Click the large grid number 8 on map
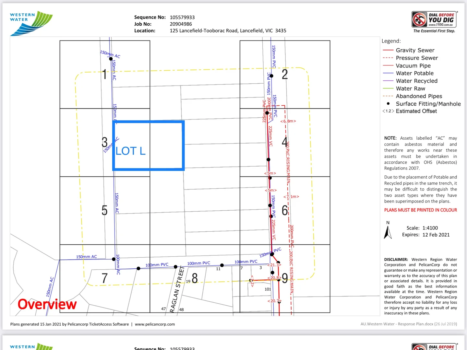This screenshot has width=467, height=350. point(195,278)
